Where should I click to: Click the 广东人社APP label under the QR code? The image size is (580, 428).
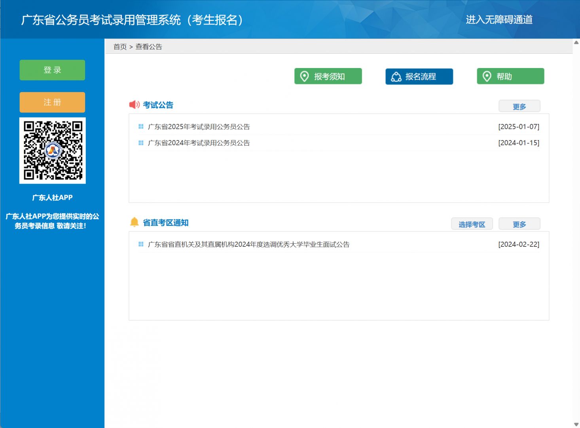point(52,197)
